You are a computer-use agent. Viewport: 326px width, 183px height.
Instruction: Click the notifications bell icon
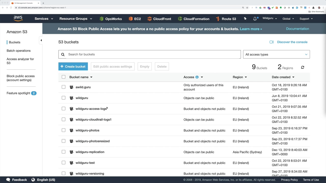(255, 19)
